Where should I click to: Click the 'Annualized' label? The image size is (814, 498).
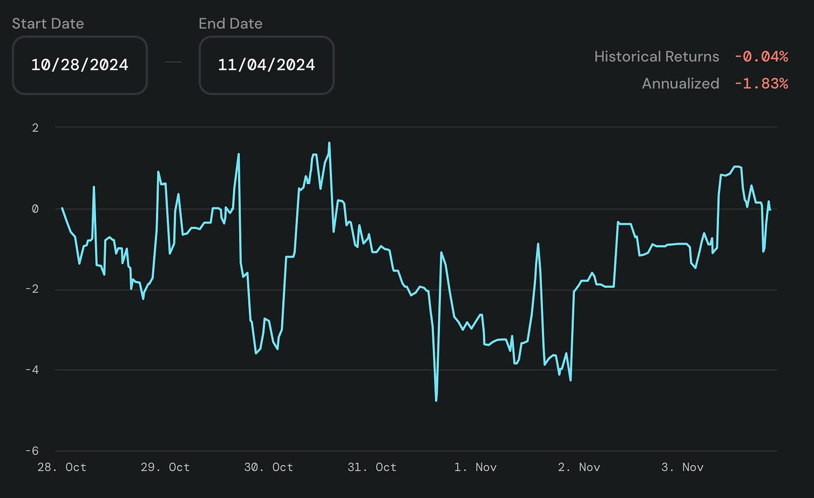tap(680, 83)
